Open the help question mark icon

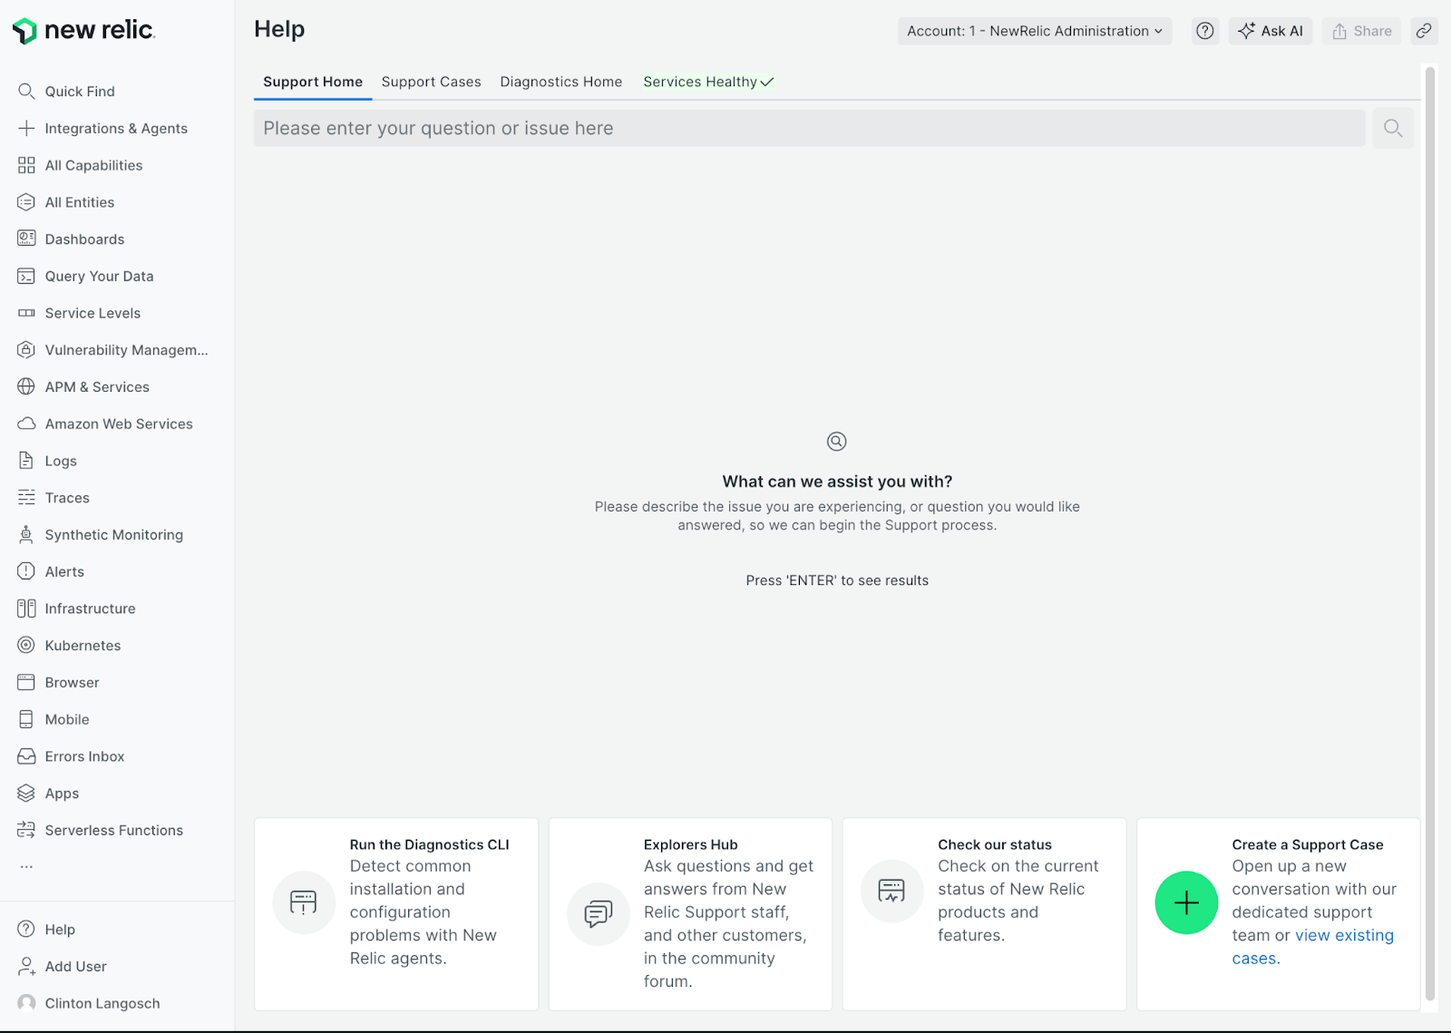coord(1205,30)
